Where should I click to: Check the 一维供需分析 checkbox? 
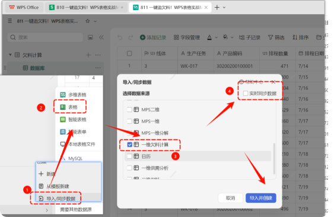pos(129,168)
